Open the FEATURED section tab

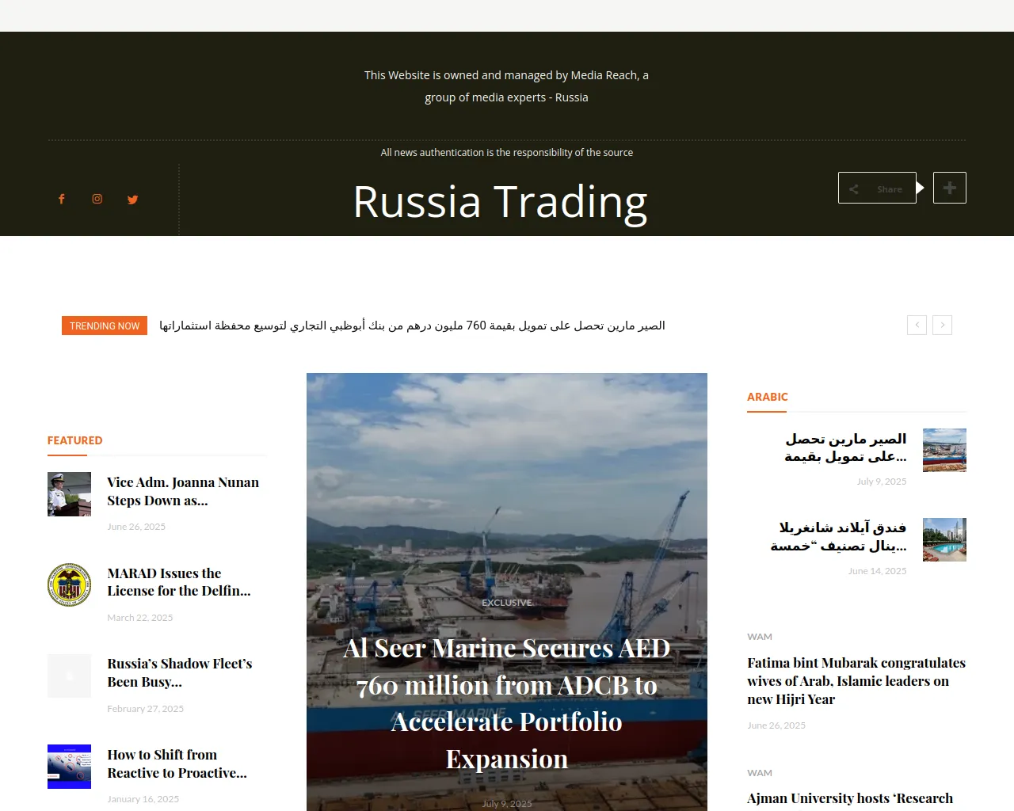(x=75, y=440)
